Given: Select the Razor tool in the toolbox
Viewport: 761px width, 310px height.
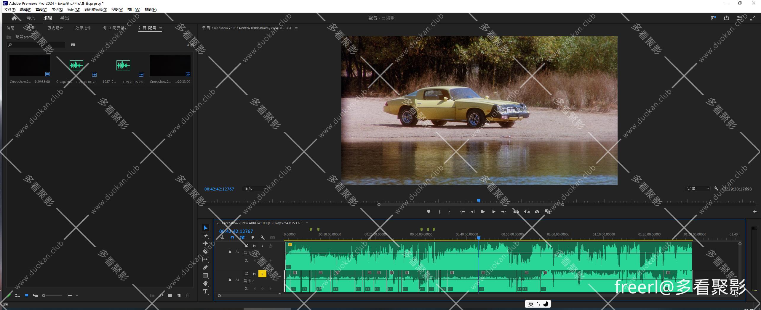Looking at the screenshot, I should (x=205, y=251).
